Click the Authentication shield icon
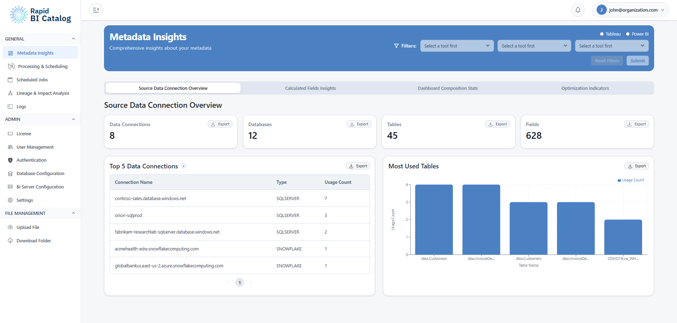677x323 pixels. [10, 160]
